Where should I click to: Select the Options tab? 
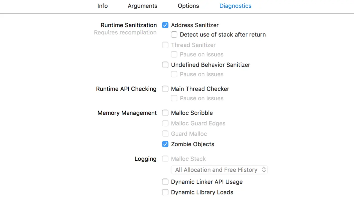[x=188, y=6]
